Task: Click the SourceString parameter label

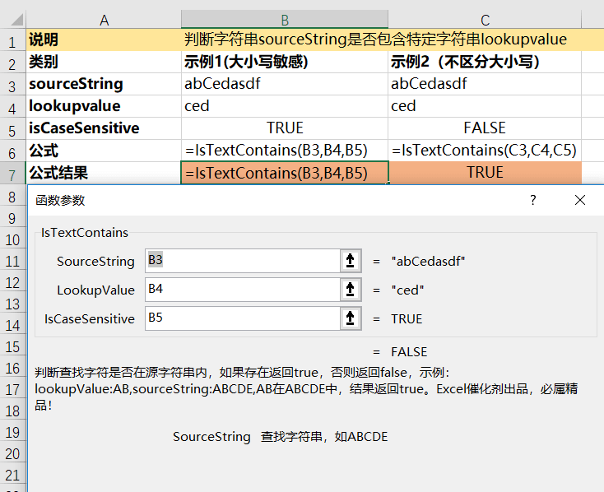Action: (x=96, y=262)
